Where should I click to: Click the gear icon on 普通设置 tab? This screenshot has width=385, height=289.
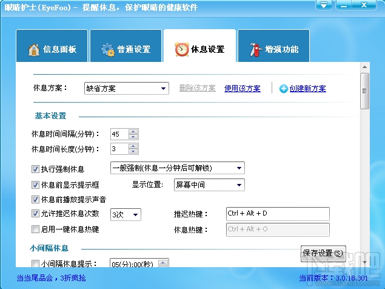pyautogui.click(x=108, y=50)
